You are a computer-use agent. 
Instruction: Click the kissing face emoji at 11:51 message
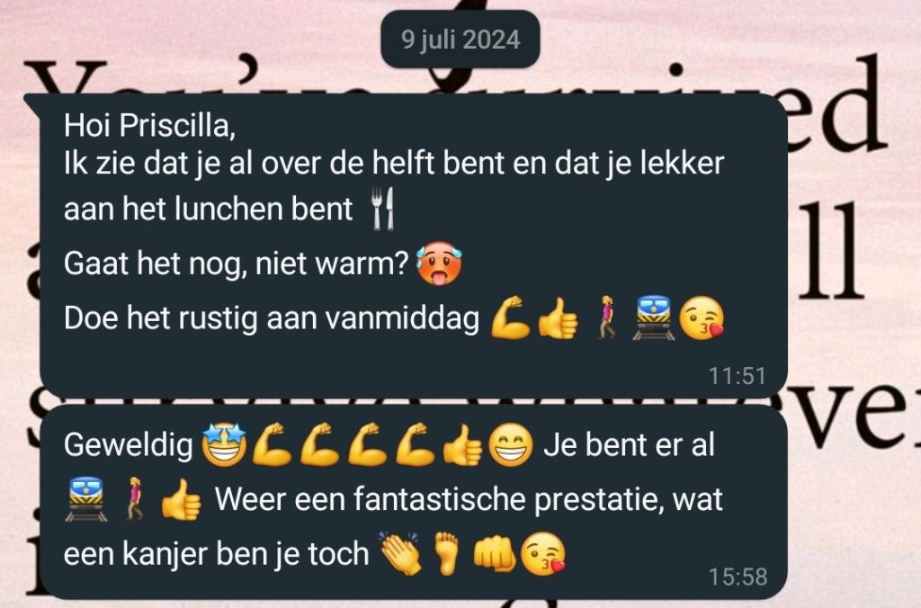(701, 317)
